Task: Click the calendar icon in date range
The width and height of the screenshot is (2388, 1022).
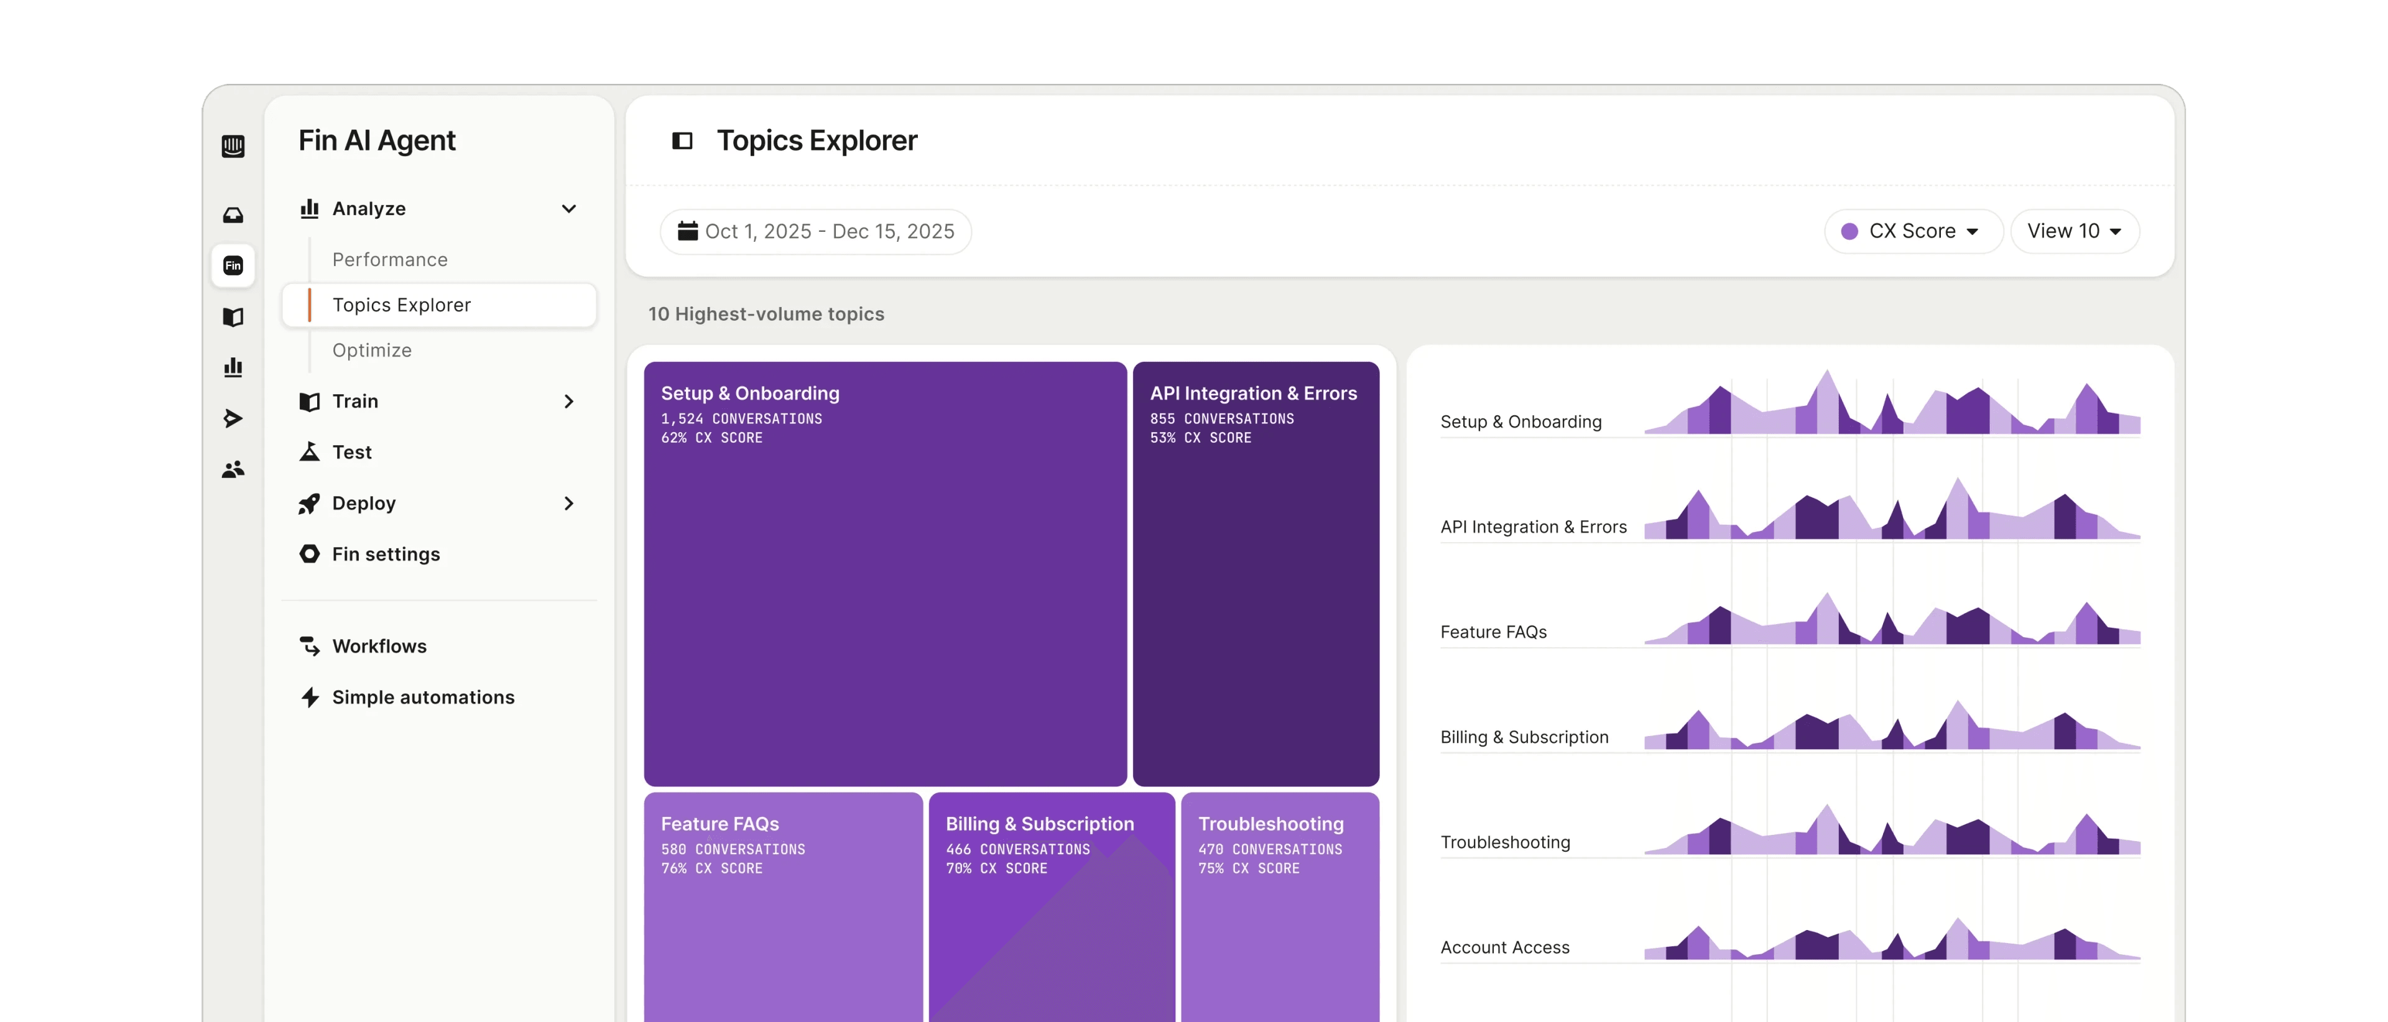Action: tap(688, 231)
